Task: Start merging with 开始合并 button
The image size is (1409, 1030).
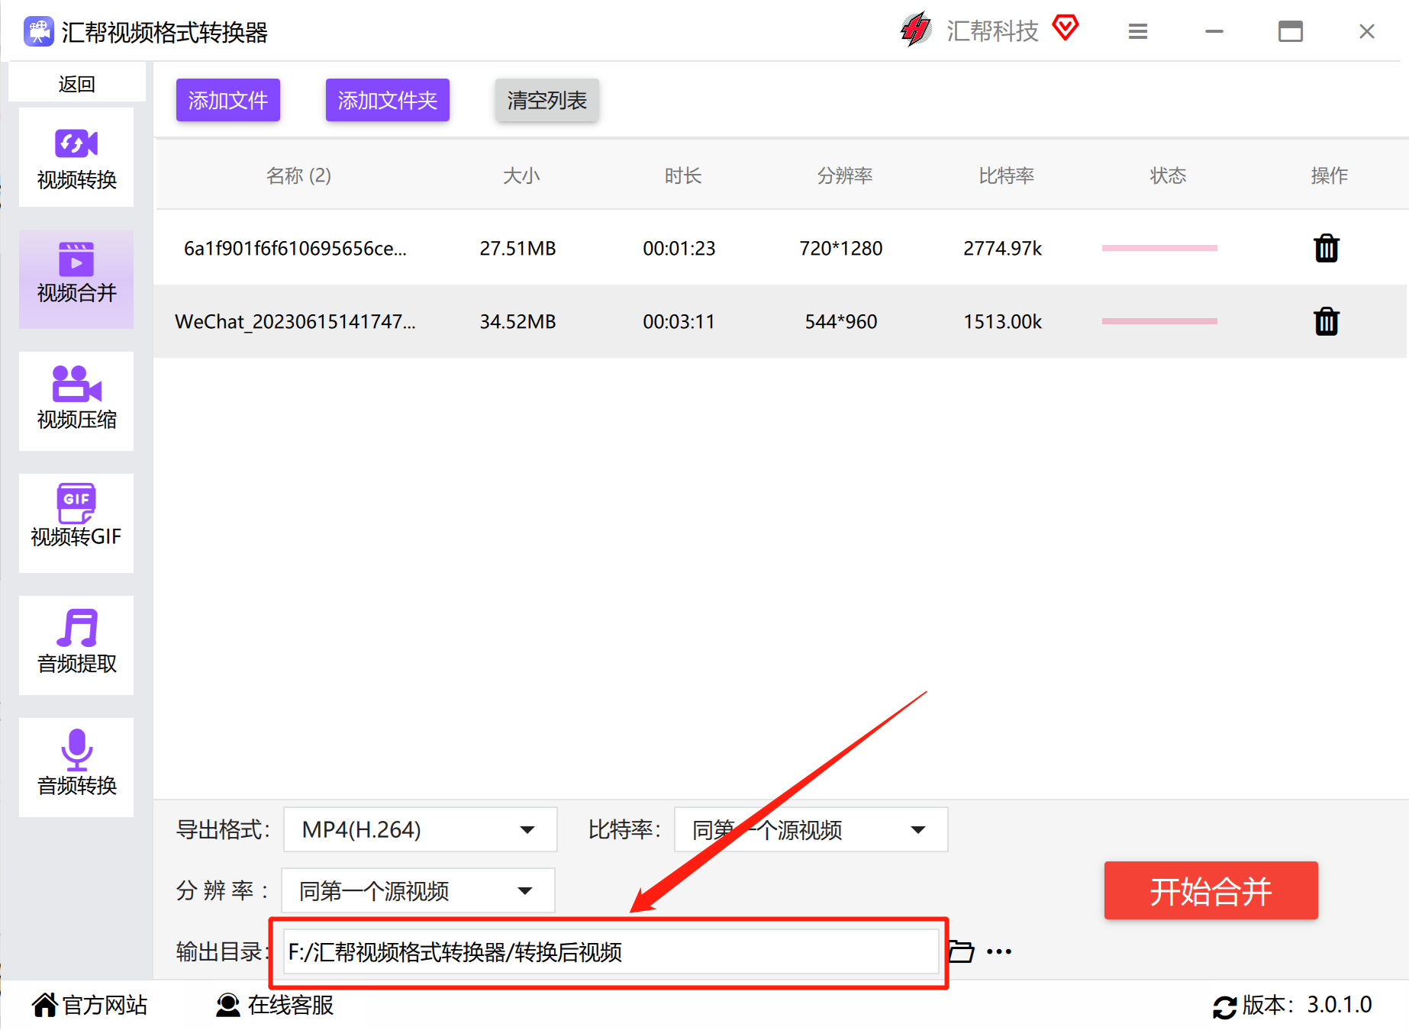Action: [1211, 890]
